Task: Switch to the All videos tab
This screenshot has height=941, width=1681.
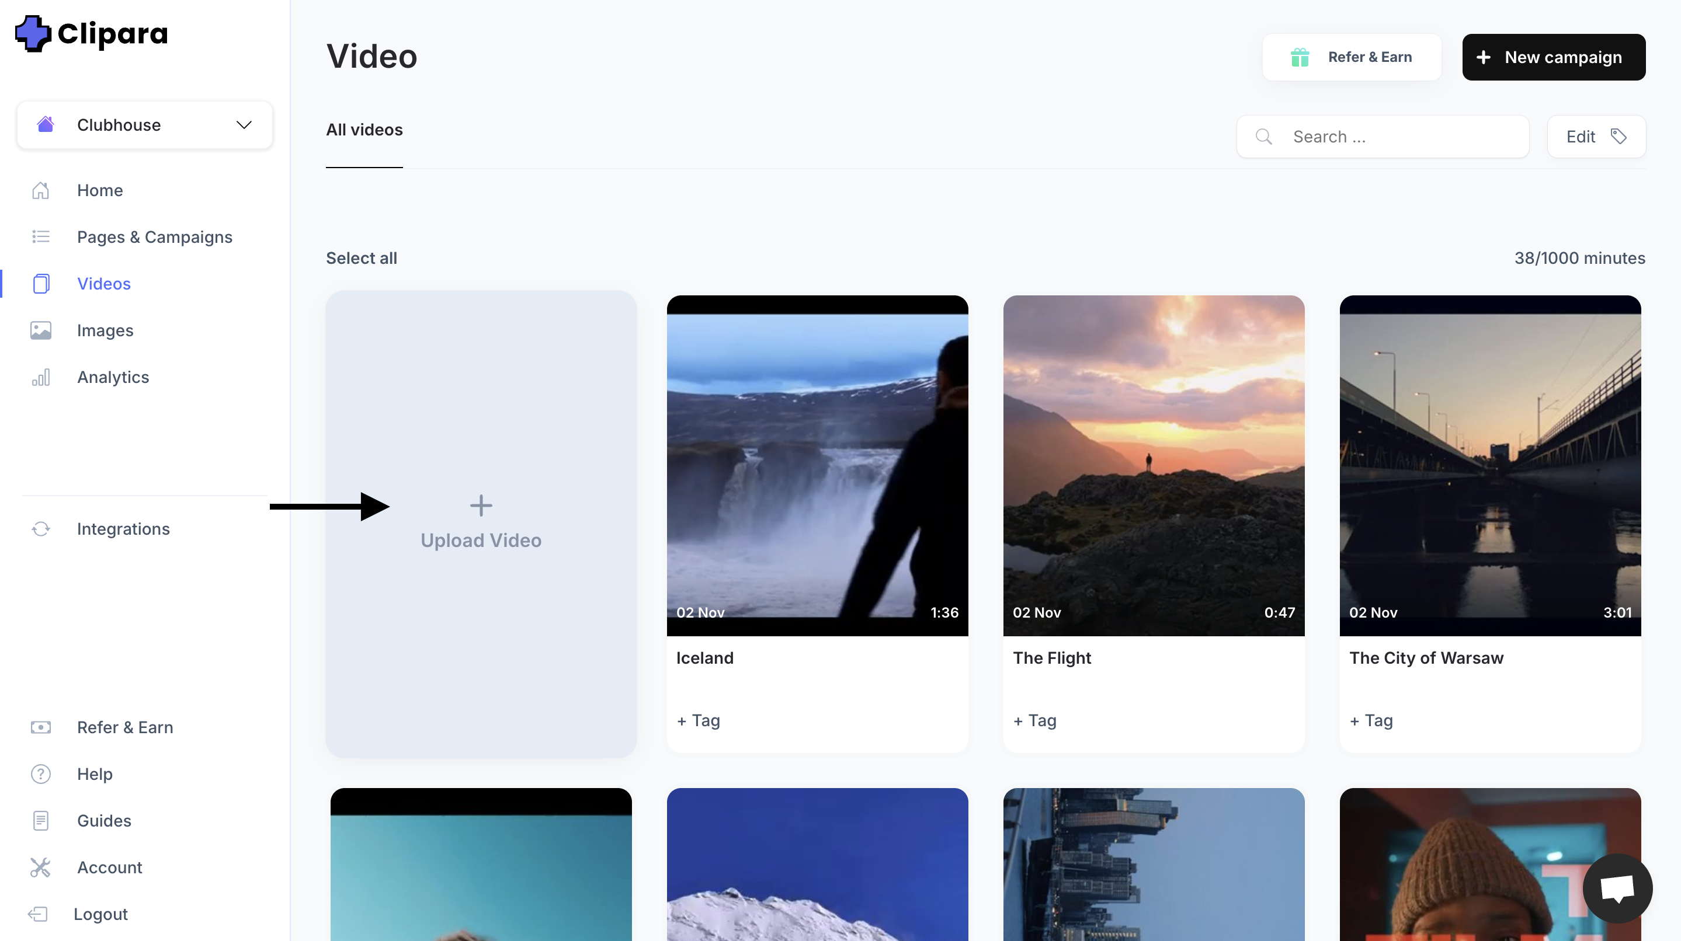Action: (x=364, y=130)
